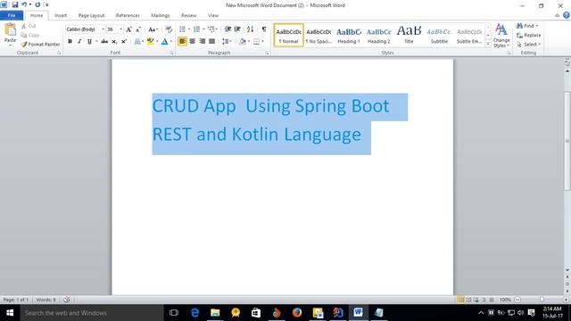Open line and paragraph spacing options
Image resolution: width=571 pixels, height=321 pixels.
[x=227, y=41]
